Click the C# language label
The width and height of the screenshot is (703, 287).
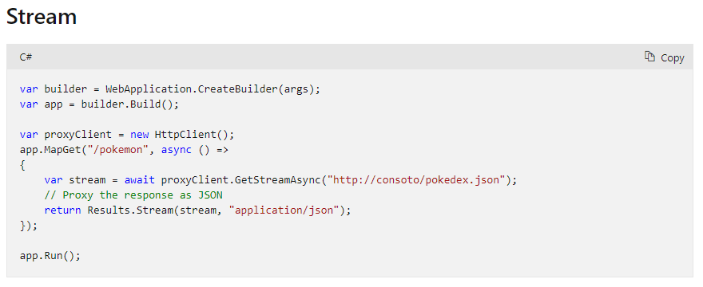(26, 57)
